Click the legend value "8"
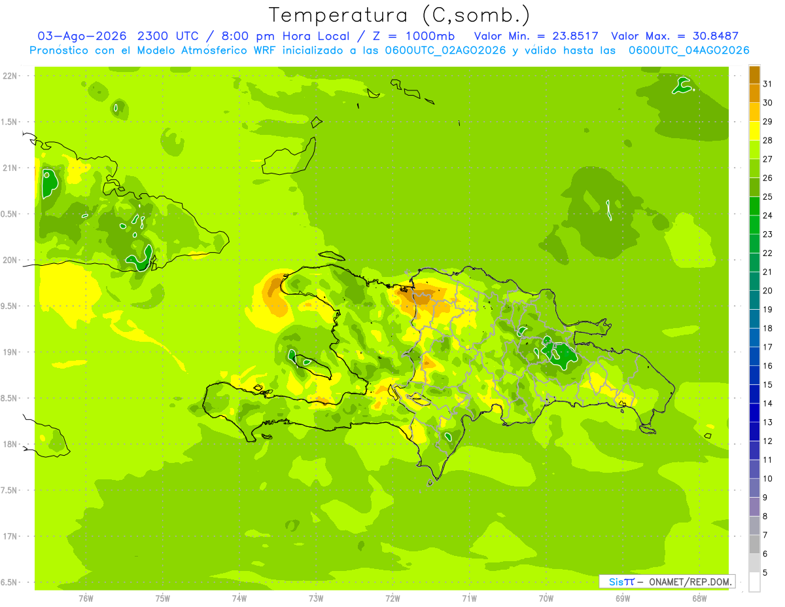 765,516
